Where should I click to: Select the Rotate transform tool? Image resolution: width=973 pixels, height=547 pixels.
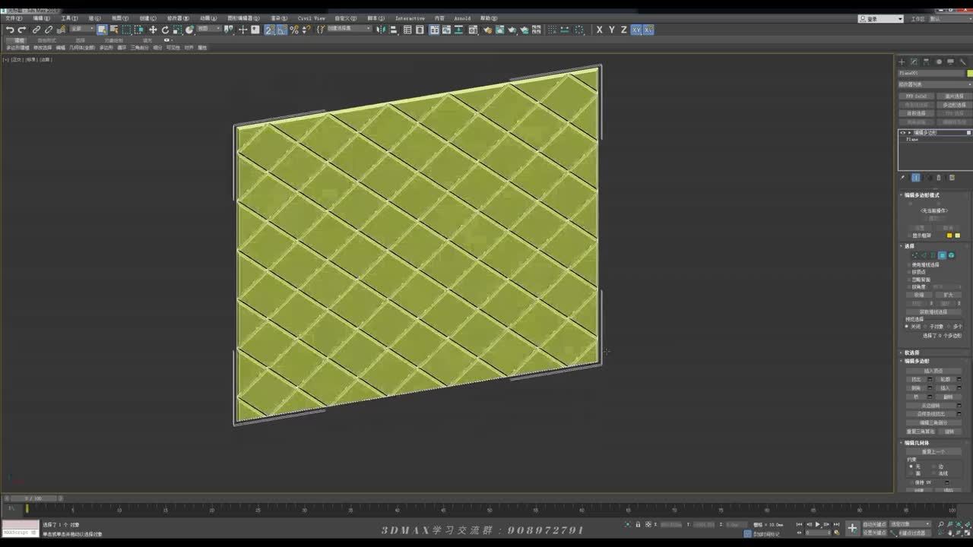165,30
